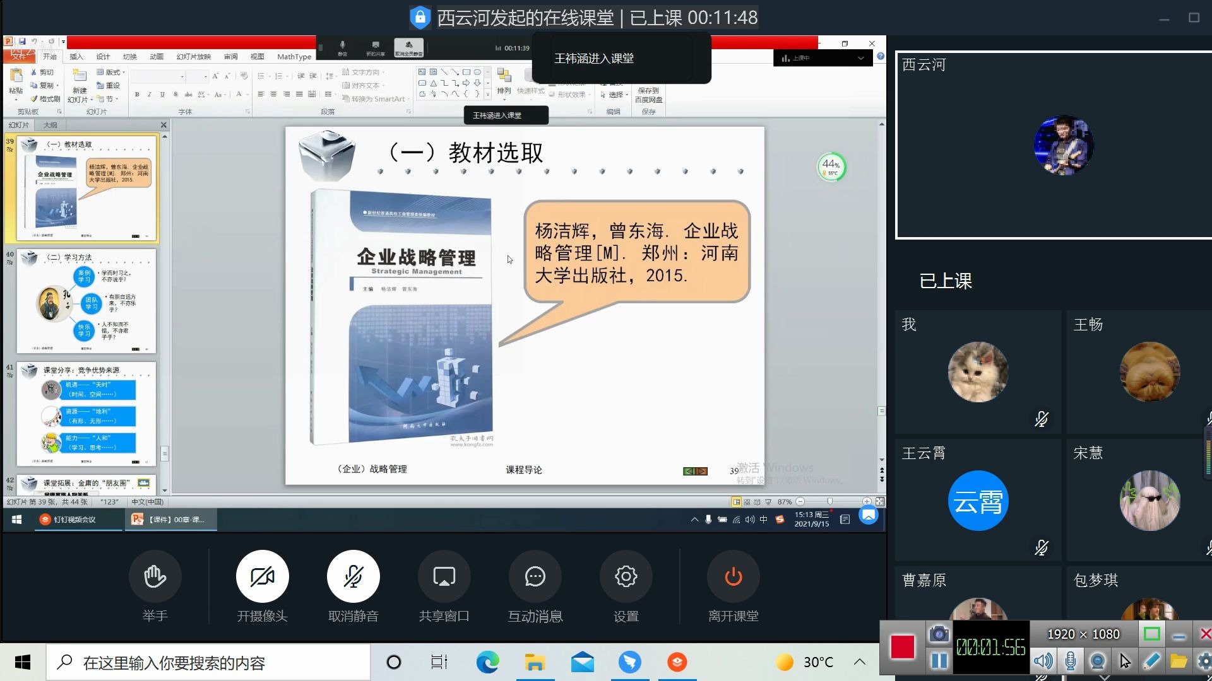Open the 动画 ribbon tab

157,57
